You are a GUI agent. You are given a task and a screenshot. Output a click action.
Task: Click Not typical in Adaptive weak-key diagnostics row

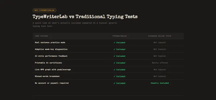160,49
